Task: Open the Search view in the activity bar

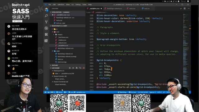Action: click(46, 16)
